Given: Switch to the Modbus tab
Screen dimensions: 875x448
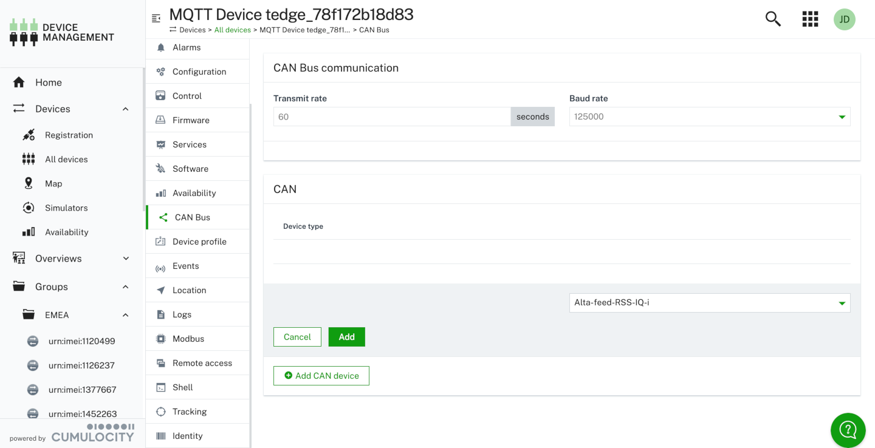Looking at the screenshot, I should click(x=188, y=339).
